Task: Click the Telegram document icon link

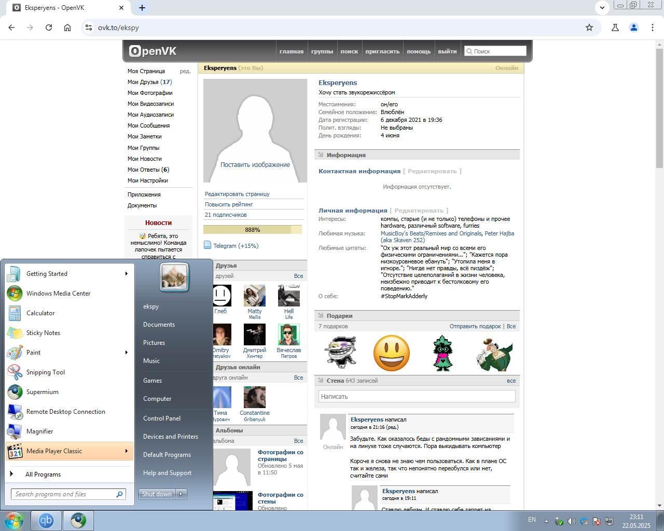Action: pos(208,245)
